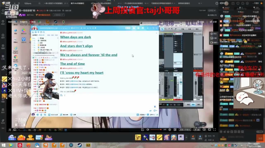Click lyric link 'When days are dark'
Image resolution: width=265 pixels, height=148 pixels.
point(75,37)
